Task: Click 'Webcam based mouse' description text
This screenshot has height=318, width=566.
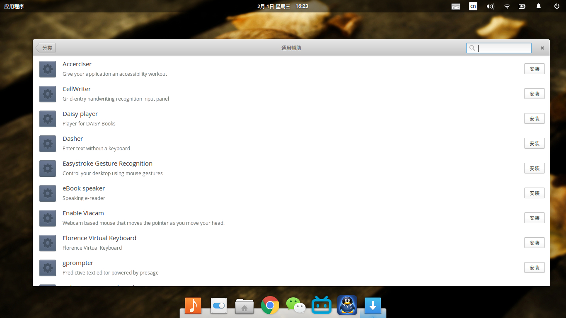Action: pyautogui.click(x=143, y=223)
